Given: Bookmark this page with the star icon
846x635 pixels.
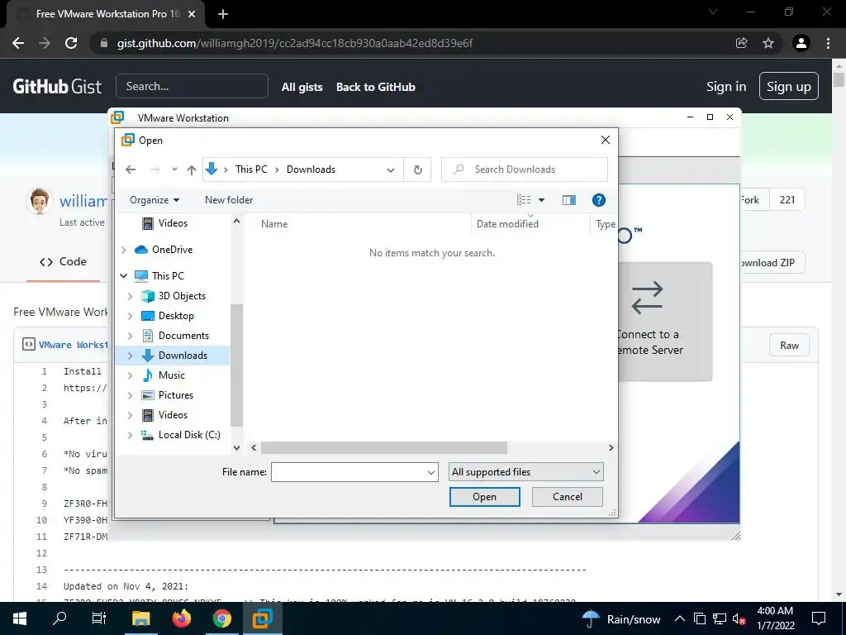Looking at the screenshot, I should (x=768, y=43).
